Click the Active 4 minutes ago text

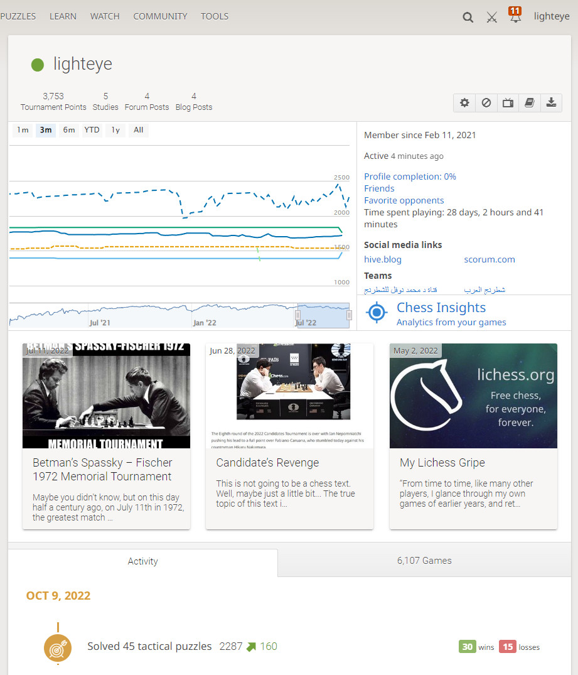404,156
